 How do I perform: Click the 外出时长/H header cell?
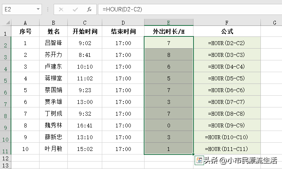(169, 31)
